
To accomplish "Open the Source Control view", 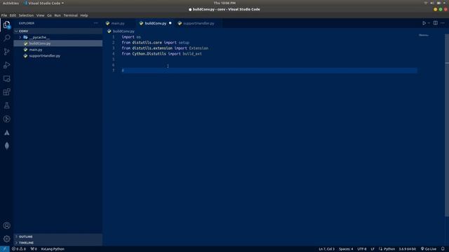I will coord(6,52).
